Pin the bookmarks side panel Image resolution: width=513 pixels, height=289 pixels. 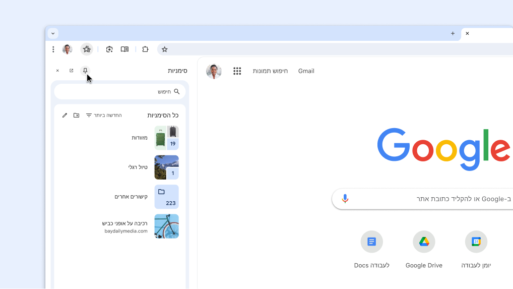85,71
